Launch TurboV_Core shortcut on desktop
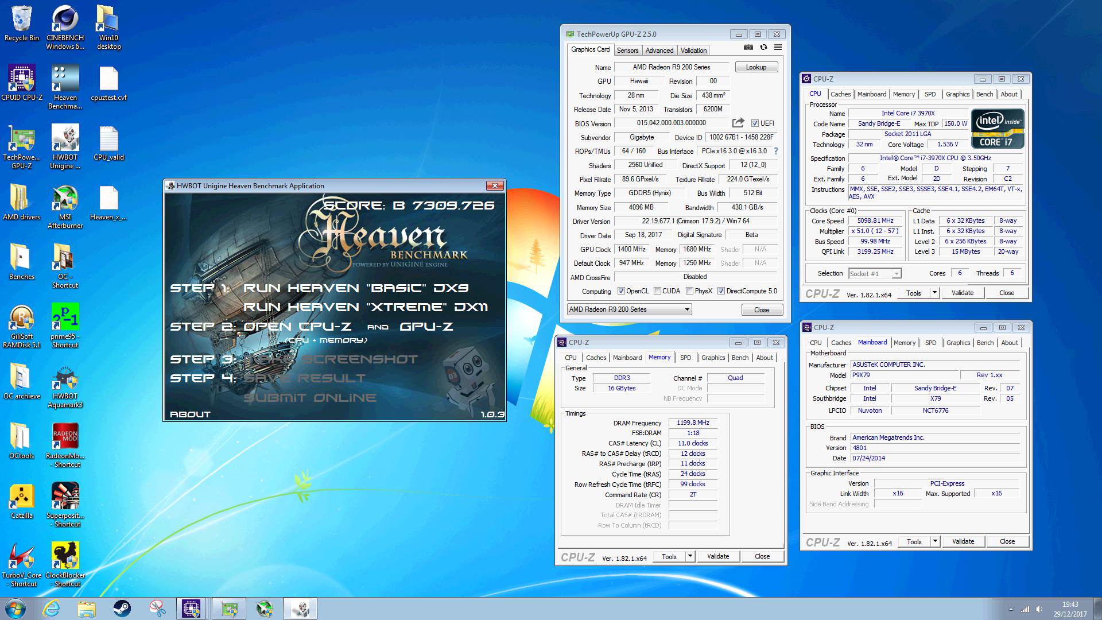The image size is (1102, 620). 22,565
